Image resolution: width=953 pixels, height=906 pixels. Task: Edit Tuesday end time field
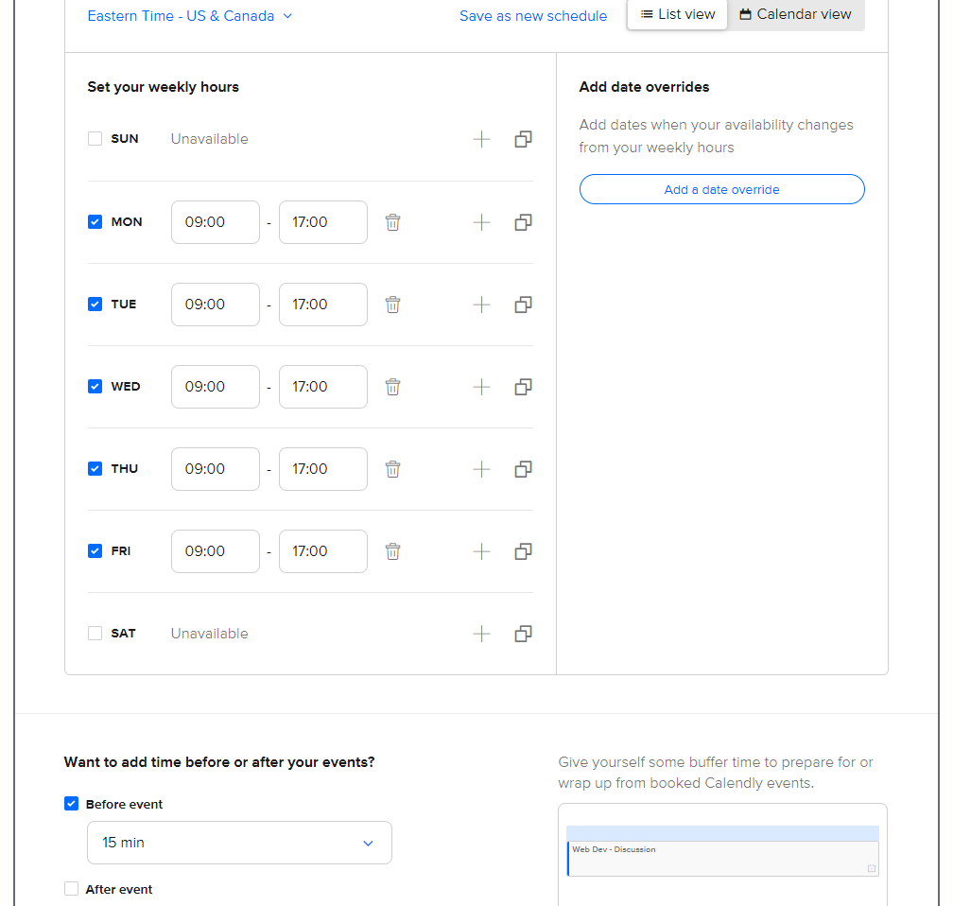tap(322, 304)
